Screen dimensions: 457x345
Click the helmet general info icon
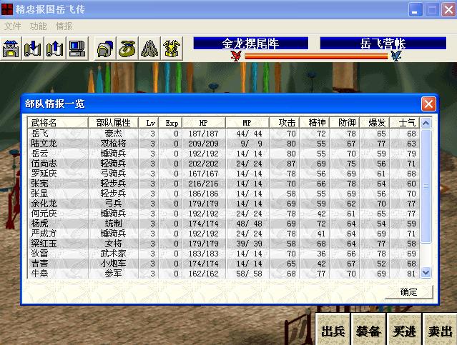coord(104,49)
